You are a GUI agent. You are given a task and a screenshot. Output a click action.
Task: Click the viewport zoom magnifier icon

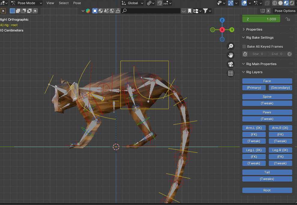tap(230, 46)
